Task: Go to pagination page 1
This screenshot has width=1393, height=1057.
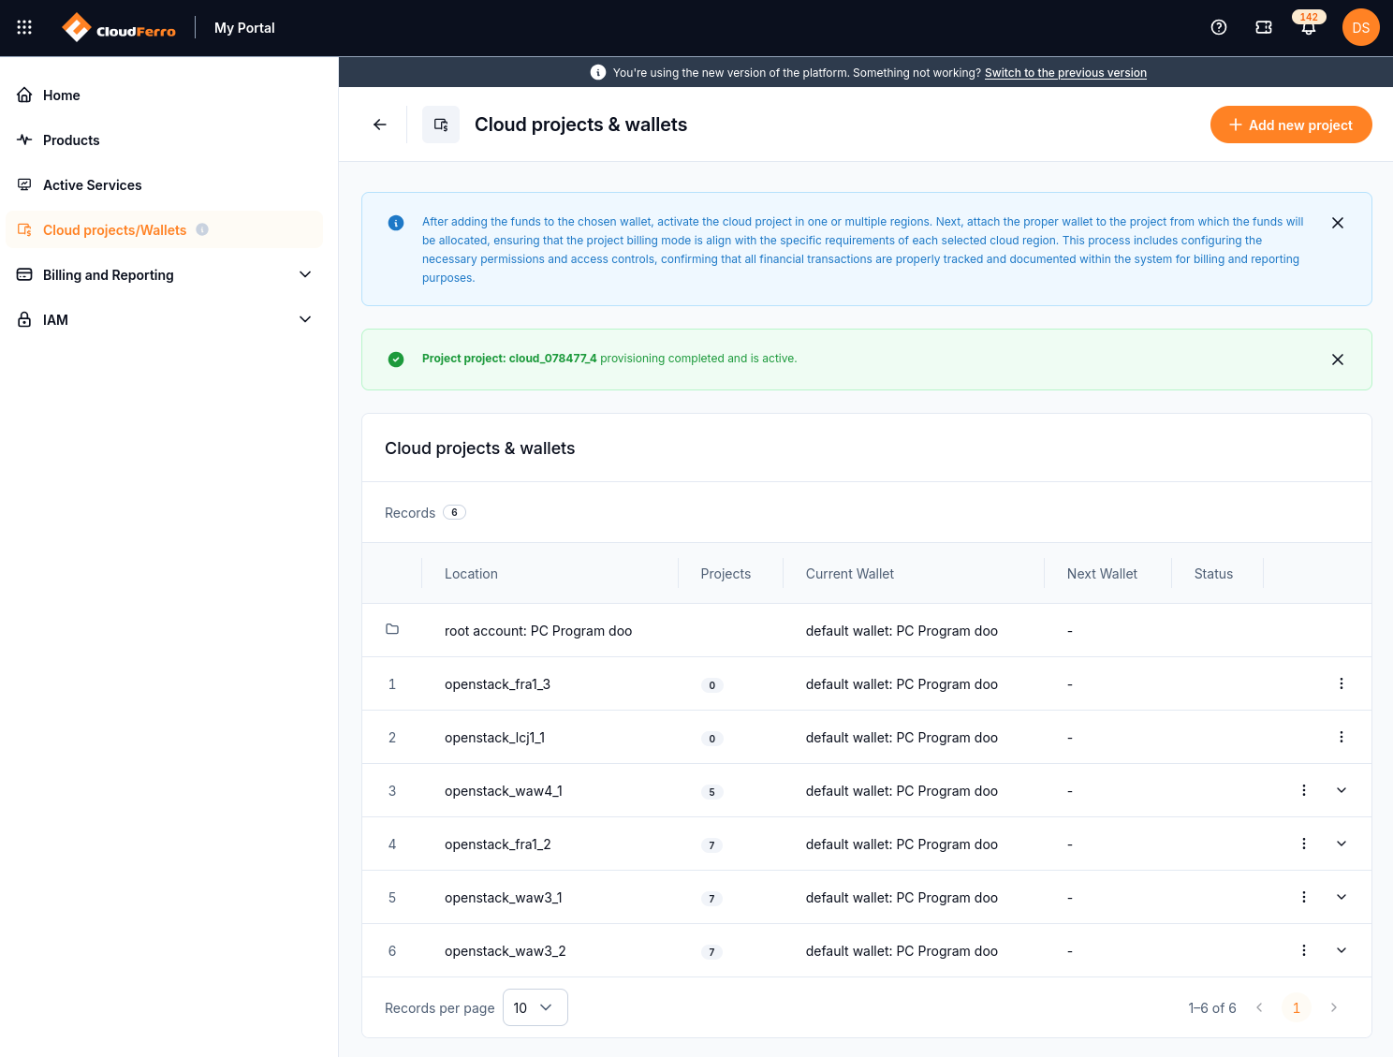Action: [1297, 1007]
